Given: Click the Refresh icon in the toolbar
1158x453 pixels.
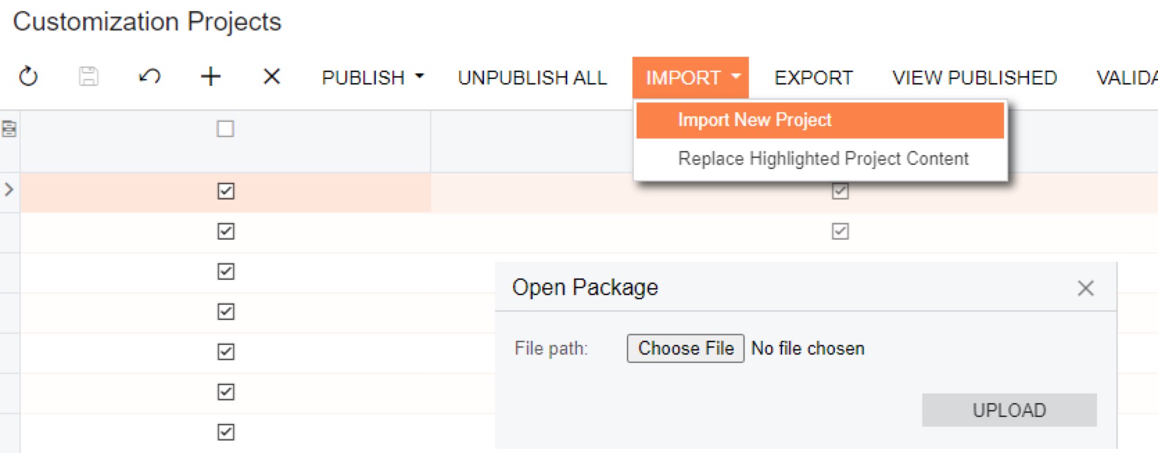Looking at the screenshot, I should click(28, 76).
